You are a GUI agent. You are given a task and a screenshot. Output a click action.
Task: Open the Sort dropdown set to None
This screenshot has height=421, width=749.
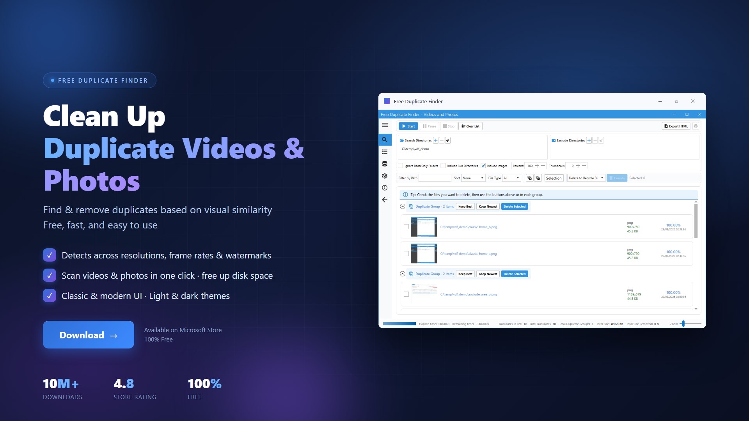pyautogui.click(x=473, y=178)
